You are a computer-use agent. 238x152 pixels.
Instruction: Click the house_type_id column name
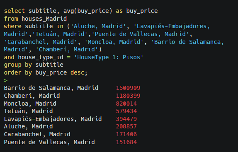pyautogui.click(x=41, y=58)
